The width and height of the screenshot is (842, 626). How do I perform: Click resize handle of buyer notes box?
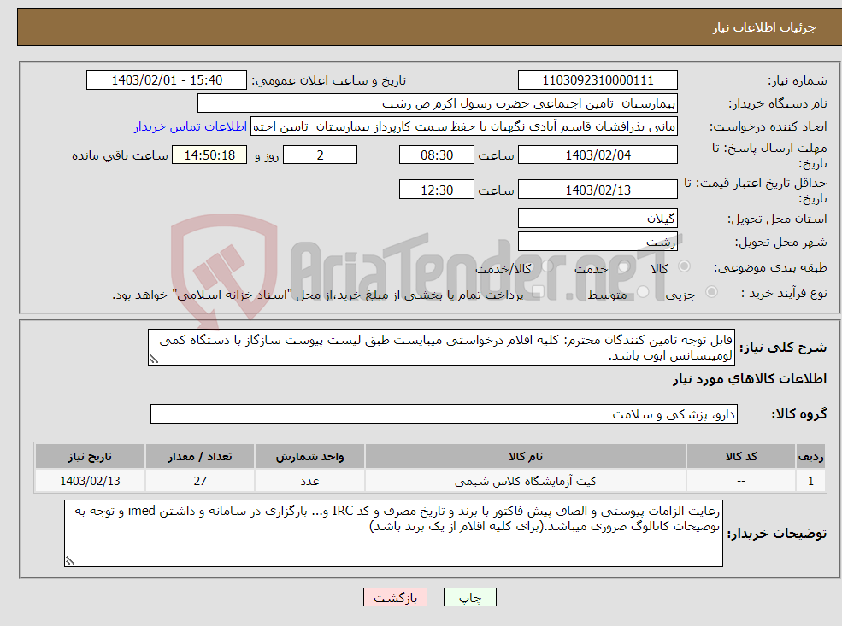click(x=70, y=561)
